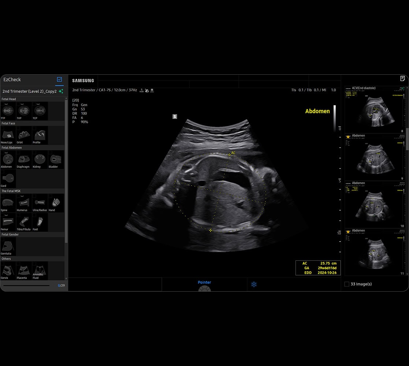Click the EzCheck panel title
This screenshot has height=366, width=409.
pos(12,79)
